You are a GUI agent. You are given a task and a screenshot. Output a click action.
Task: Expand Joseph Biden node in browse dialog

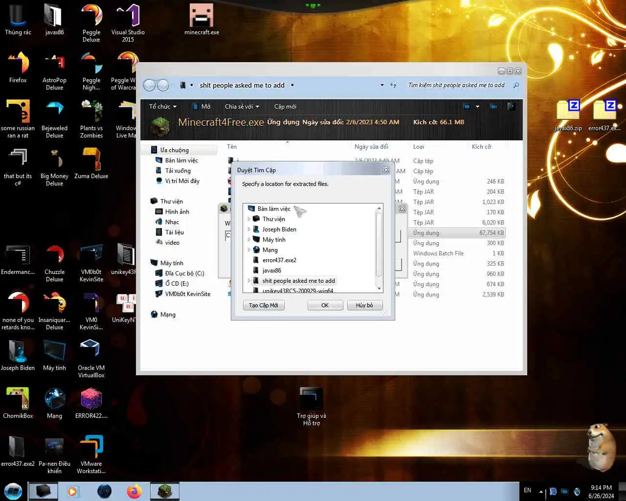(x=249, y=229)
